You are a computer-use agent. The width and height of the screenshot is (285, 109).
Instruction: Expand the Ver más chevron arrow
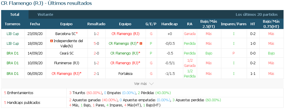151,84
